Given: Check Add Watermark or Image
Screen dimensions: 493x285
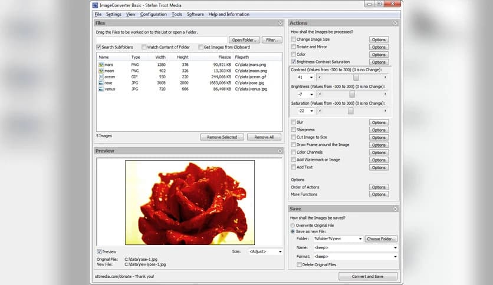Looking at the screenshot, I should tap(293, 160).
